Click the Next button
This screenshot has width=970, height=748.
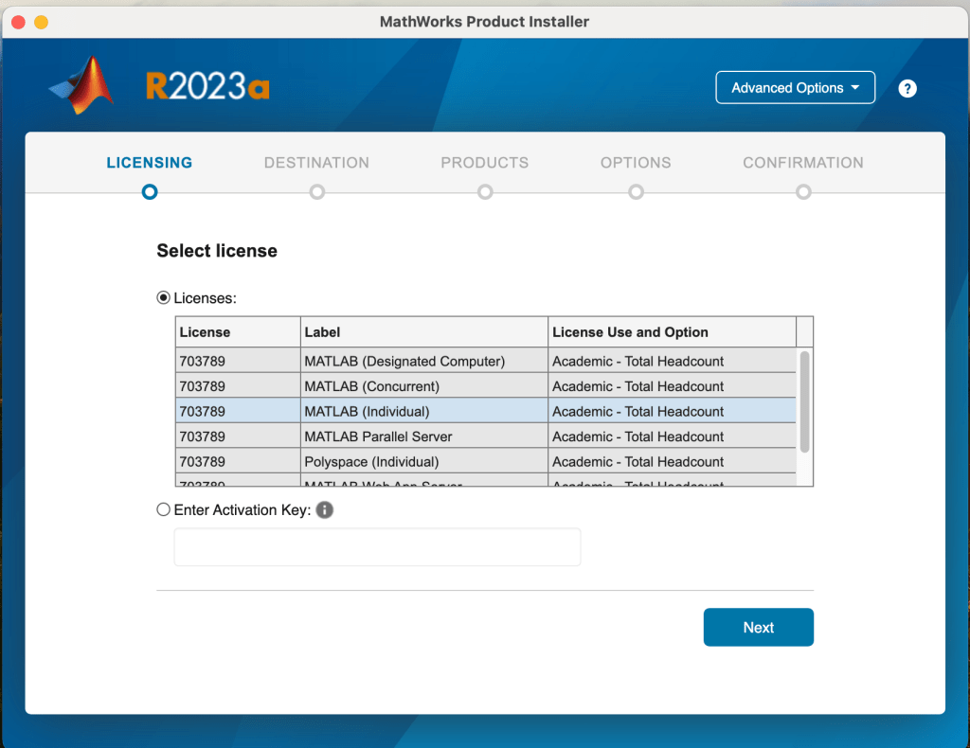(x=759, y=628)
